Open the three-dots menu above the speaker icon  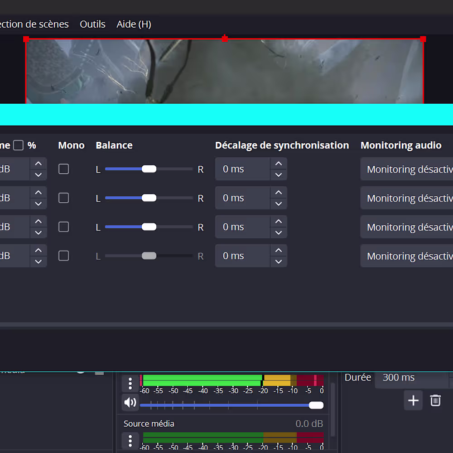coord(130,383)
